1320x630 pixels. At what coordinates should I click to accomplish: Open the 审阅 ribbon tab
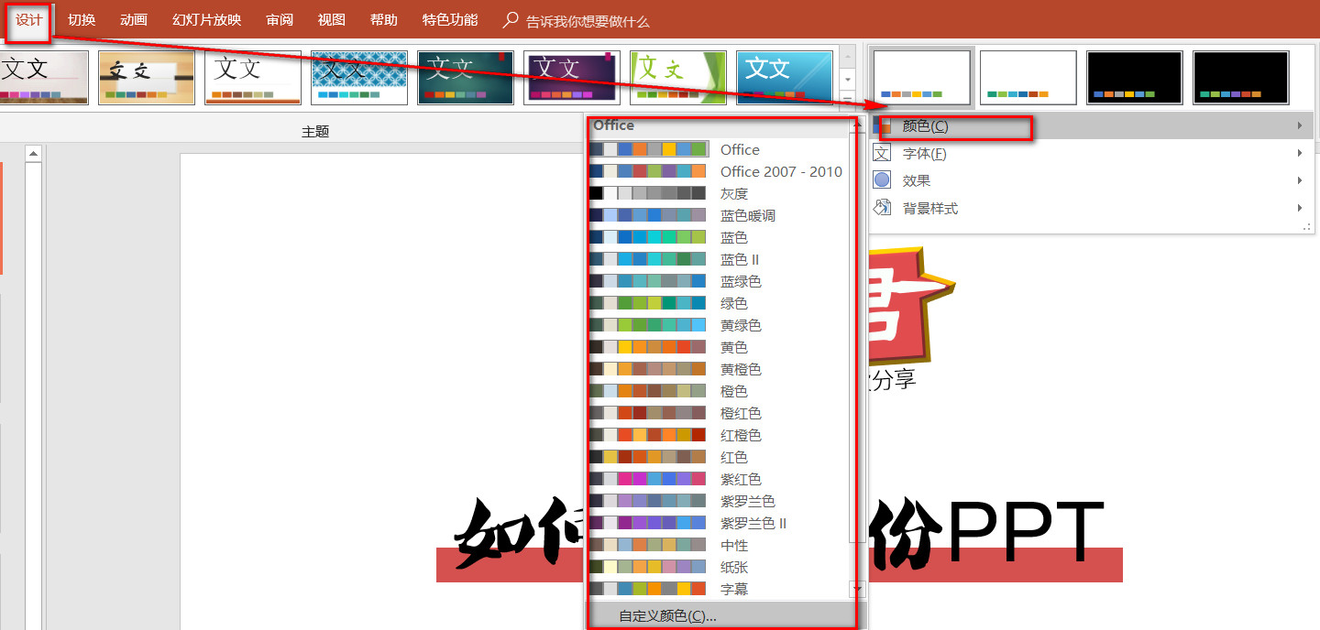[x=279, y=19]
